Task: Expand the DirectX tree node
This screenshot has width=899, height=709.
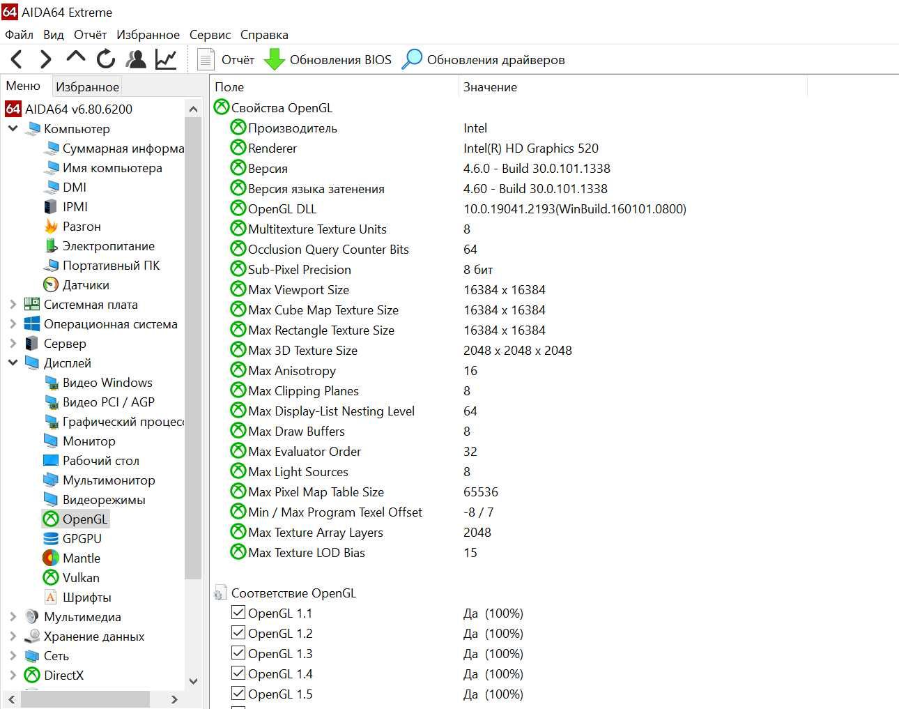Action: 13,675
